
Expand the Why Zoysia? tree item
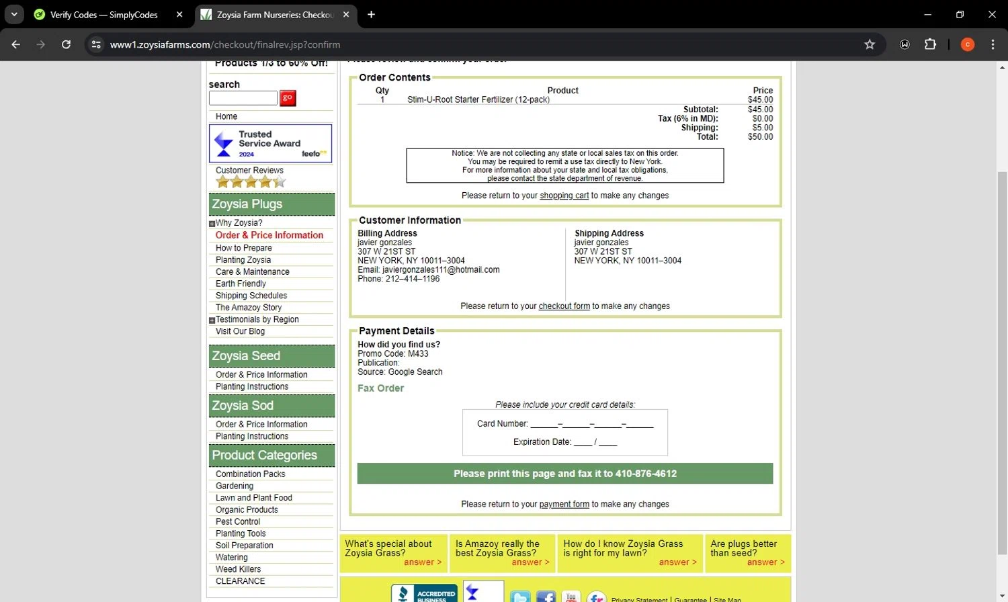pos(212,224)
